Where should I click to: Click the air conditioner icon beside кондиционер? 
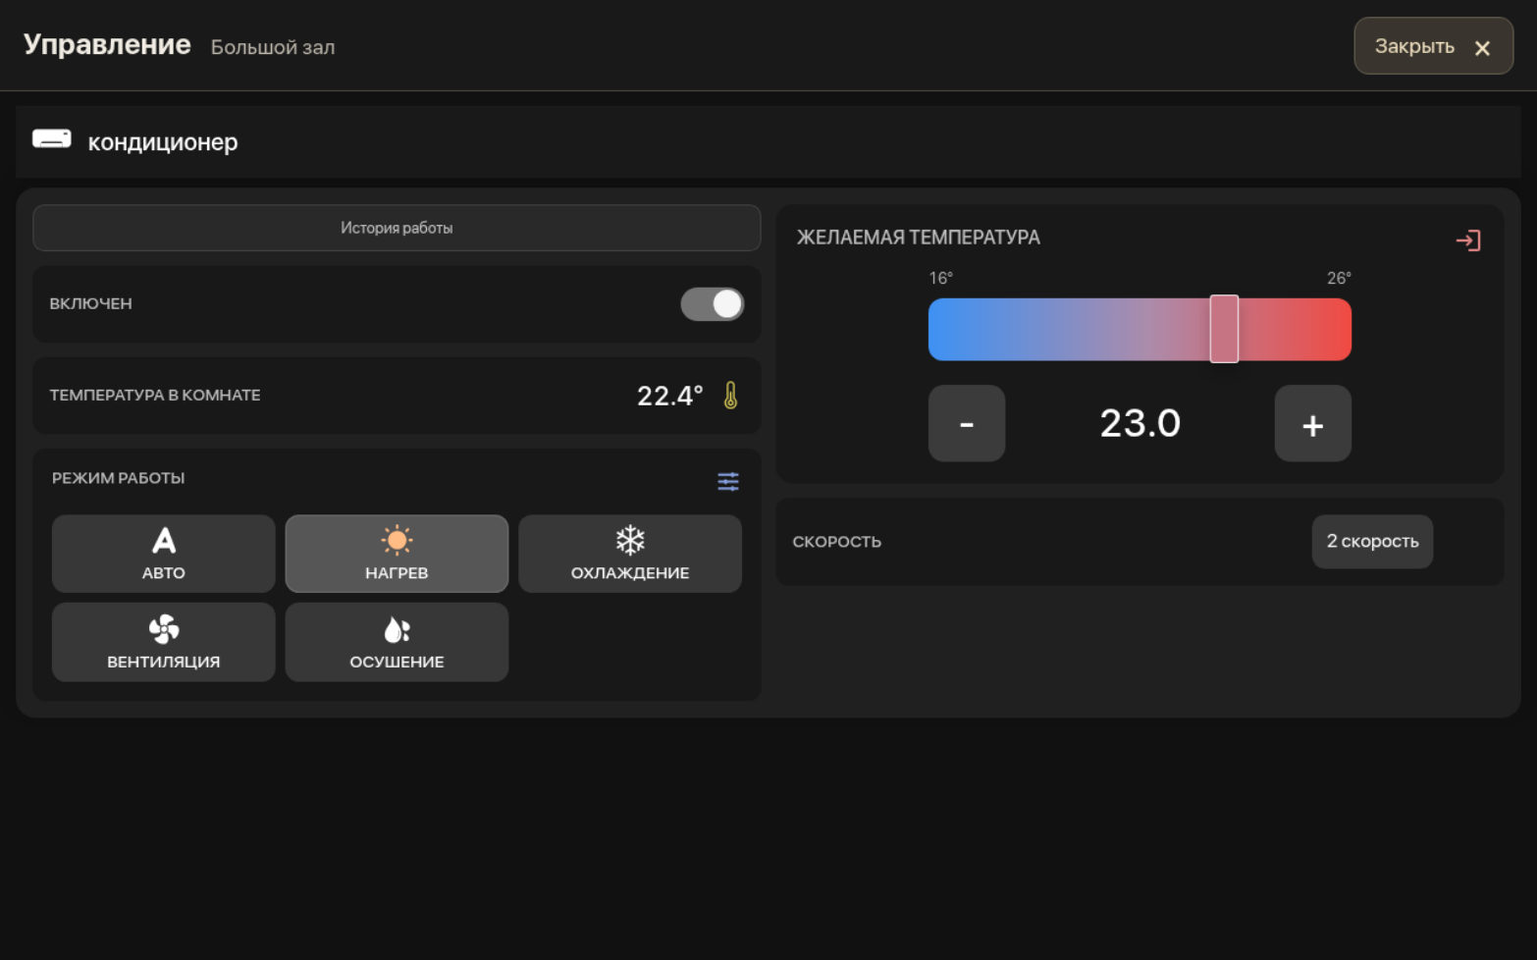[52, 139]
